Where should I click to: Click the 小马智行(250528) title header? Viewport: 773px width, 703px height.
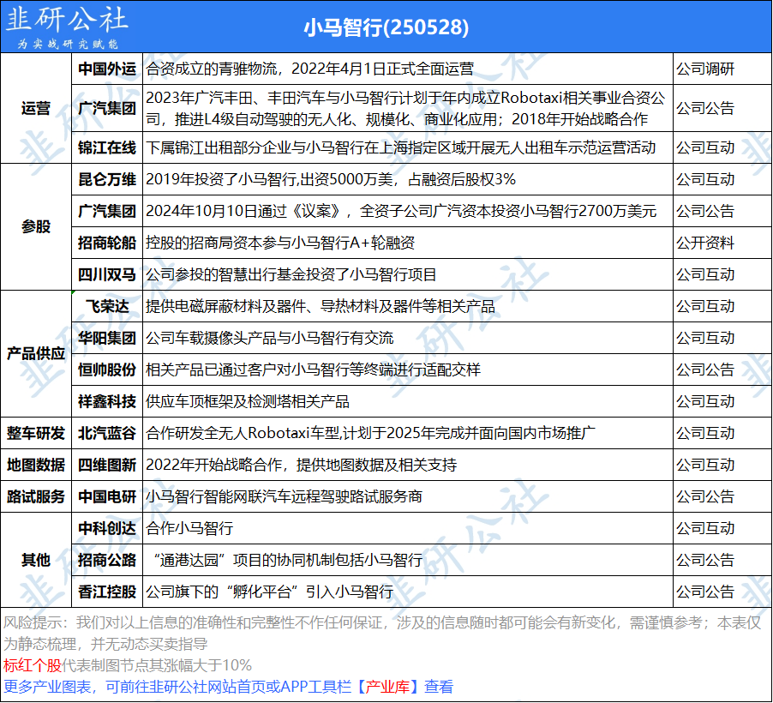386,27
